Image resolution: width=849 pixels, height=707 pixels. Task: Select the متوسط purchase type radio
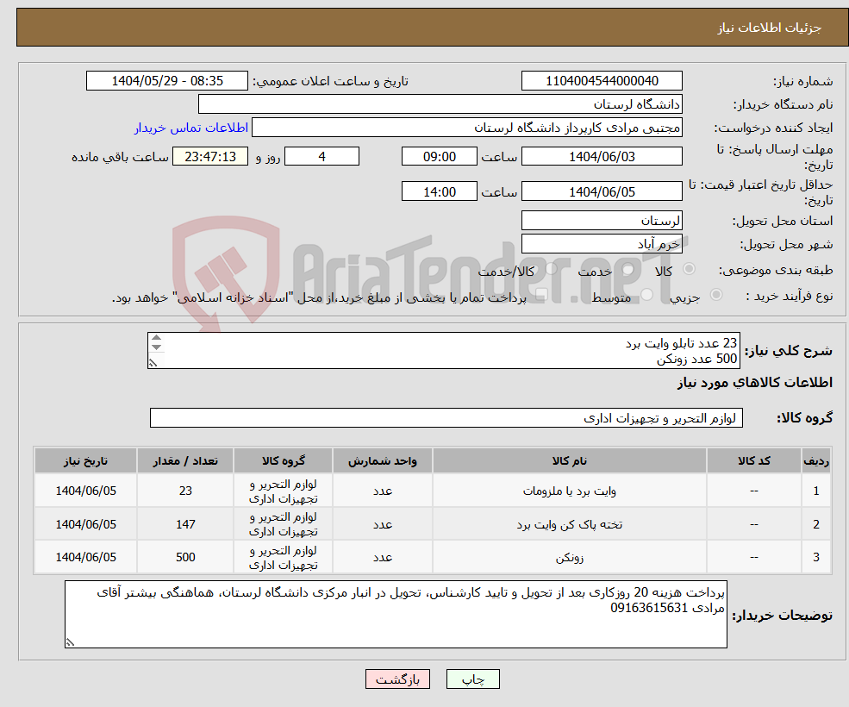point(646,295)
